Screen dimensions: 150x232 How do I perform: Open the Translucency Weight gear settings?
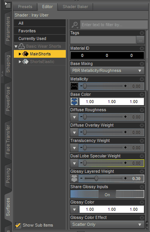[142, 140]
